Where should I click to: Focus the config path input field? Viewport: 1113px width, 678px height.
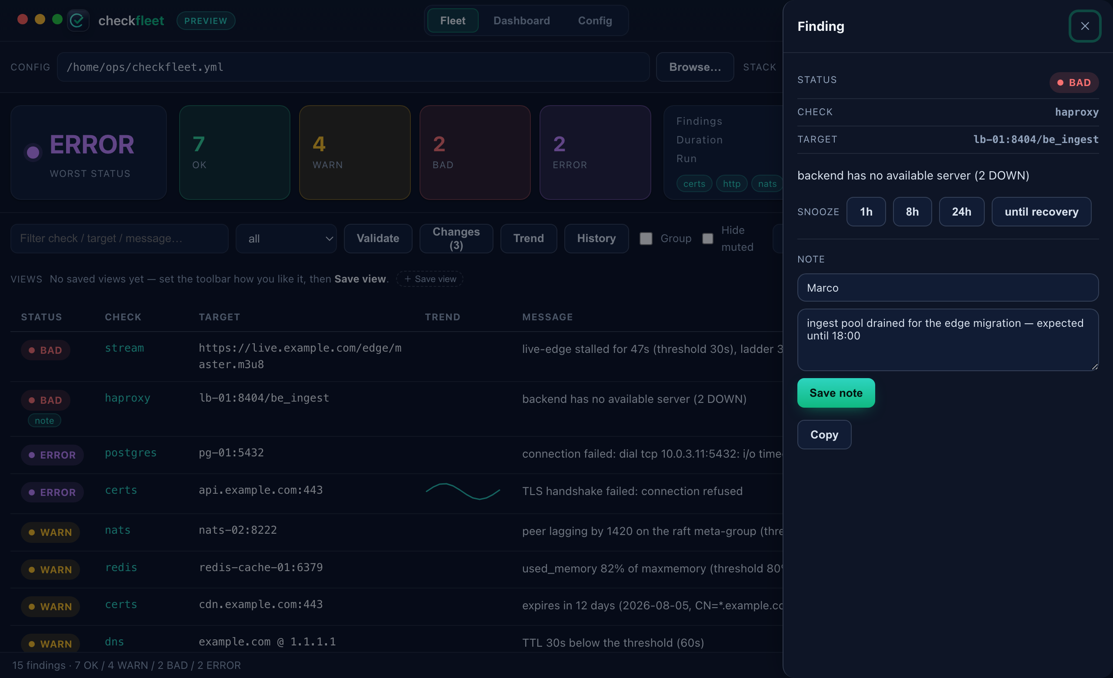[x=353, y=67]
